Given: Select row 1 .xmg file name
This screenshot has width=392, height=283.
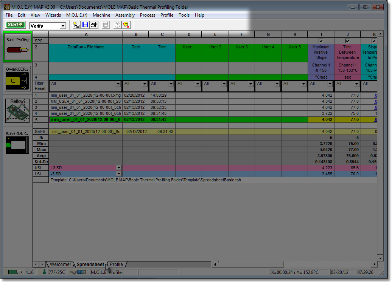Looking at the screenshot, I should (86, 95).
